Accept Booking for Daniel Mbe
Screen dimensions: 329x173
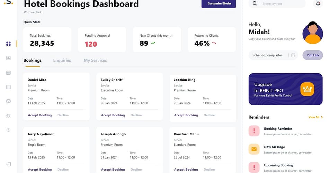(x=40, y=115)
